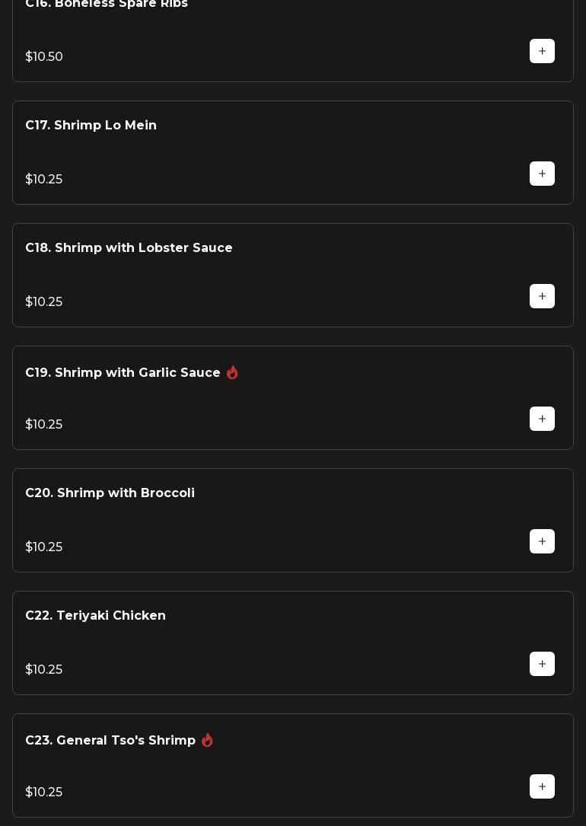Click the $10.25 price under Shrimp Lo Mein

pyautogui.click(x=44, y=180)
